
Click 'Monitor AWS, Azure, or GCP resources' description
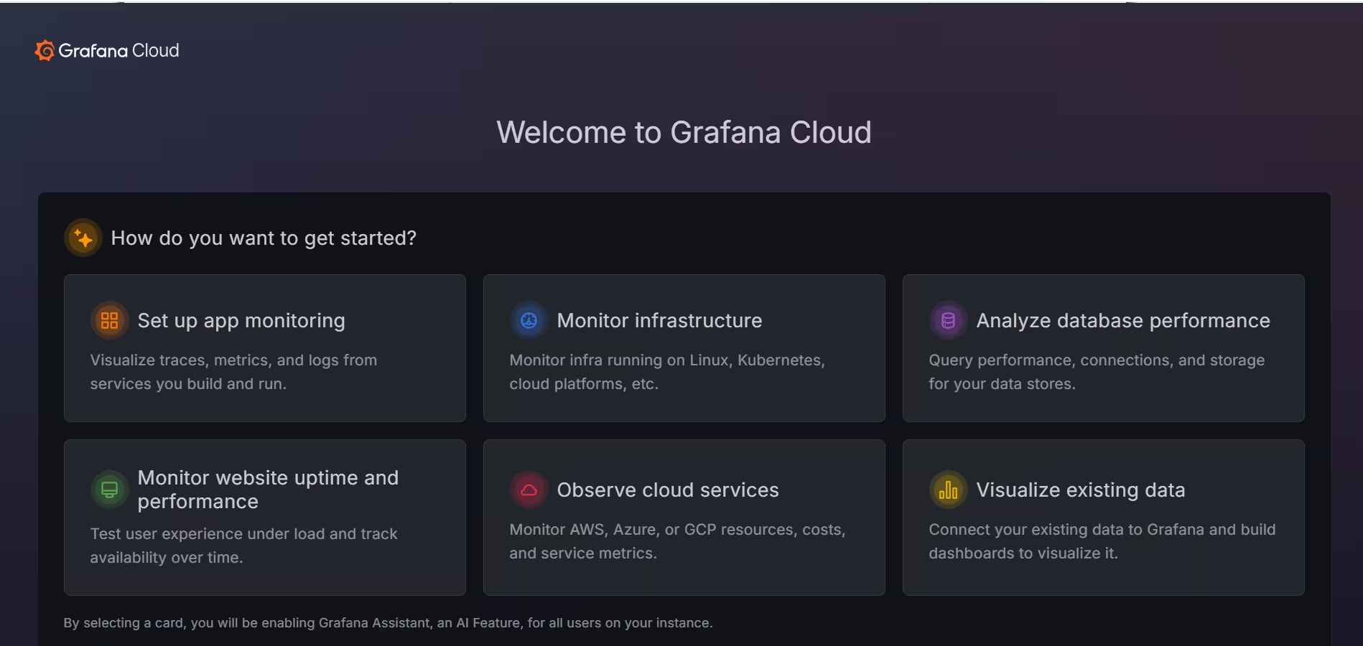tap(677, 541)
